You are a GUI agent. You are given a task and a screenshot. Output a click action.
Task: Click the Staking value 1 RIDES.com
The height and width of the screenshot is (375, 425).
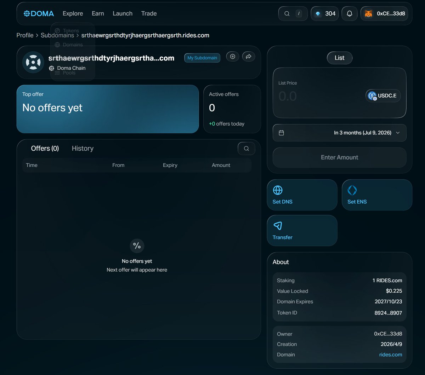click(x=387, y=281)
